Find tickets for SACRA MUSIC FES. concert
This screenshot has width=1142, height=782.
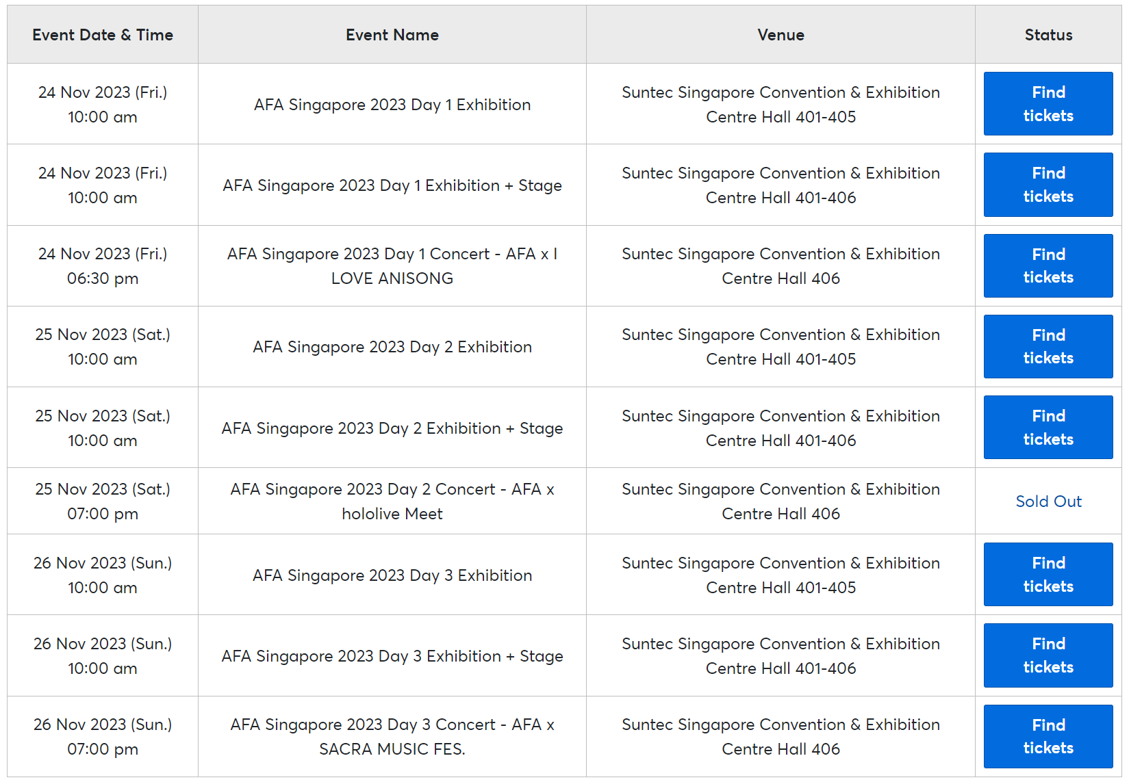point(1048,736)
